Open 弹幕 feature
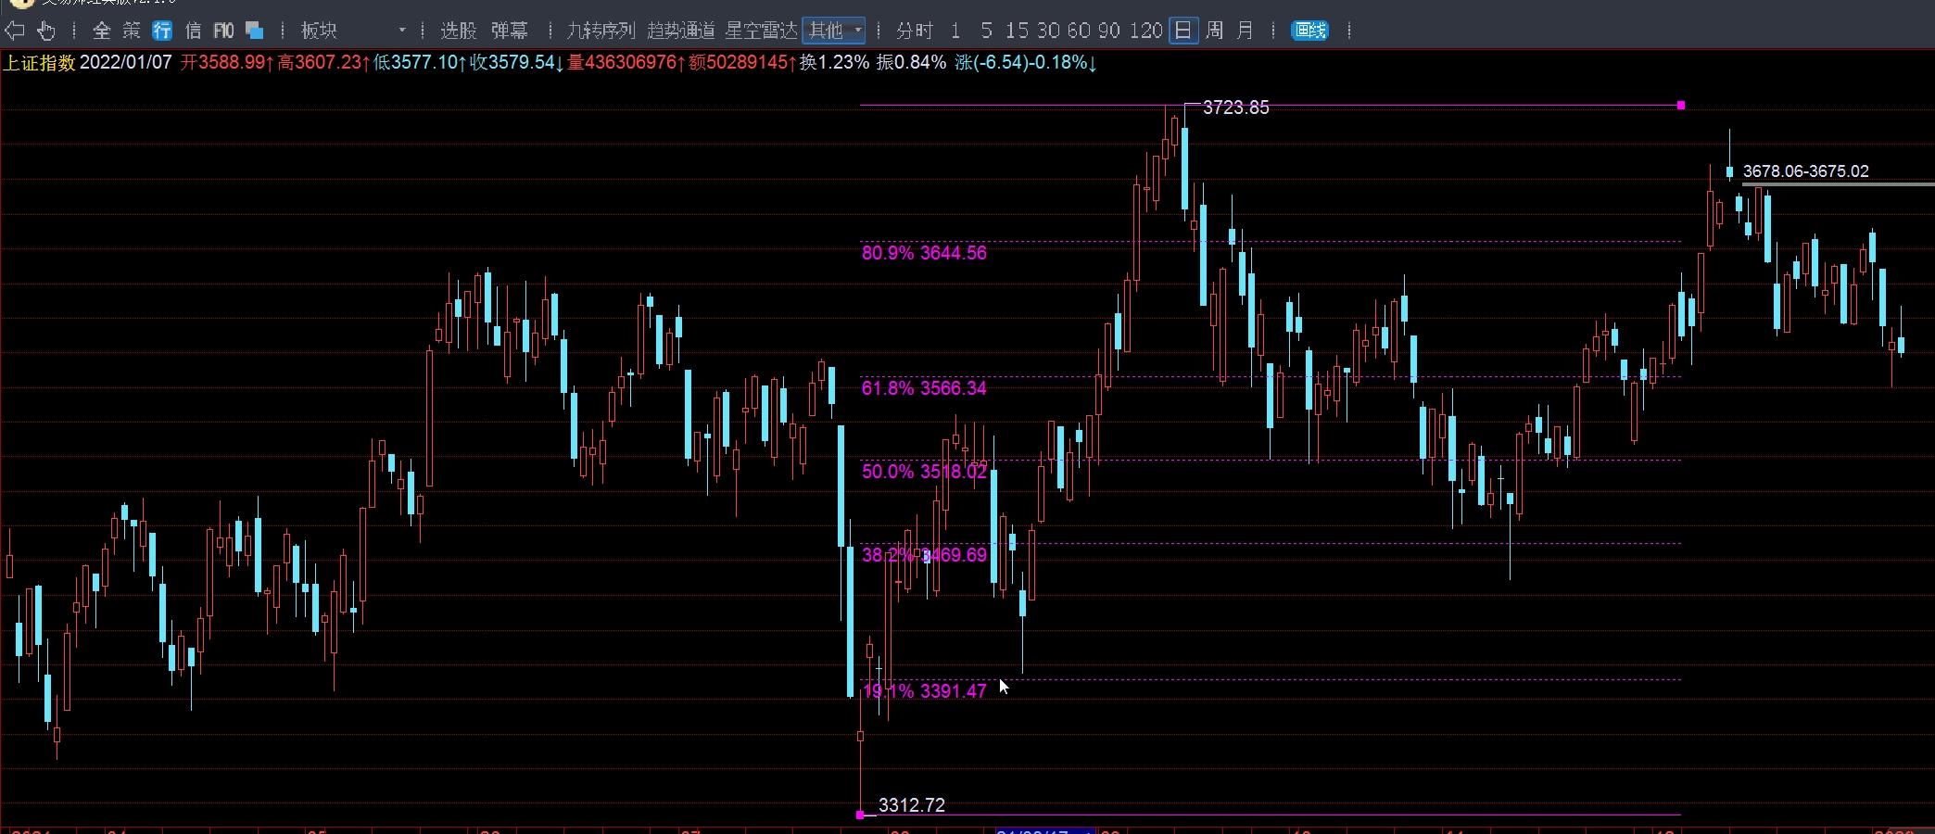 509,31
